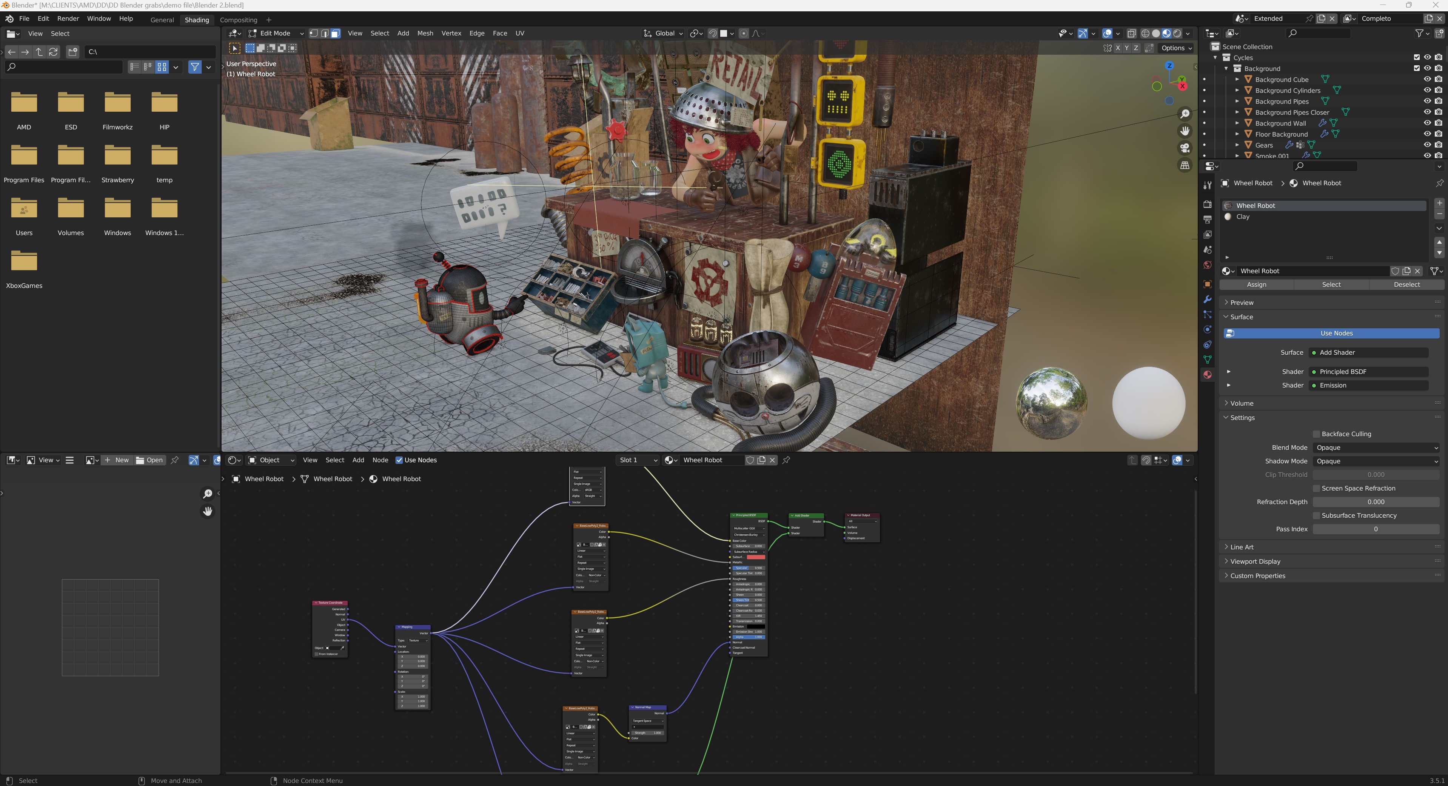Click New button in image editor
This screenshot has height=786, width=1448.
click(117, 460)
